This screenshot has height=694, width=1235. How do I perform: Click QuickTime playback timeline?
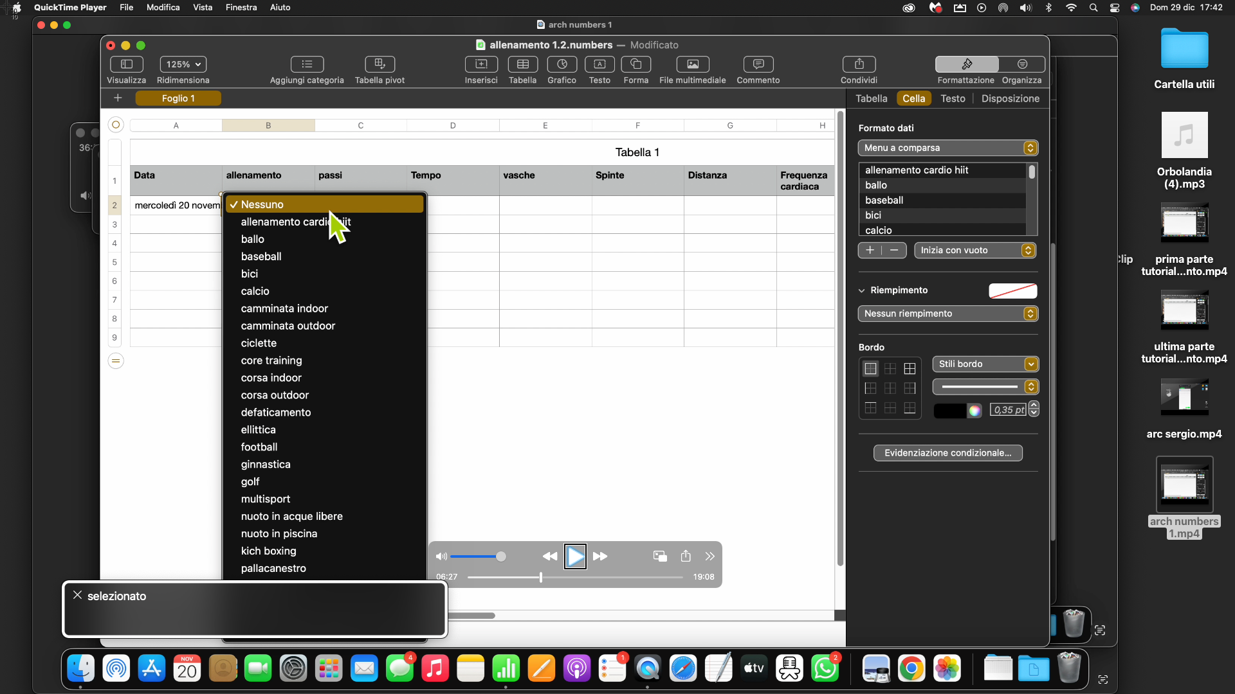[575, 577]
